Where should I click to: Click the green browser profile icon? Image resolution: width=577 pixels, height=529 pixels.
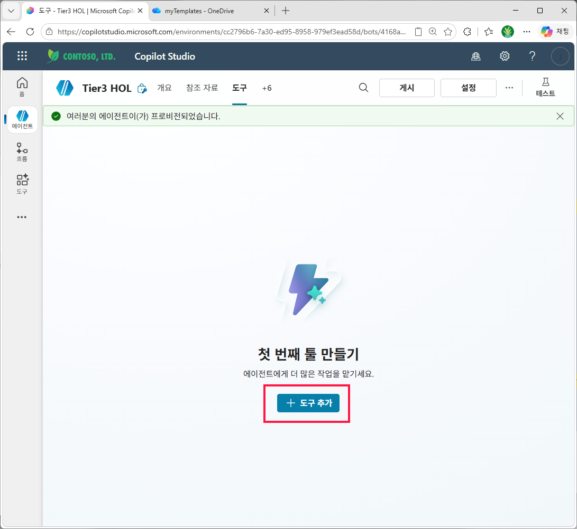tap(507, 32)
